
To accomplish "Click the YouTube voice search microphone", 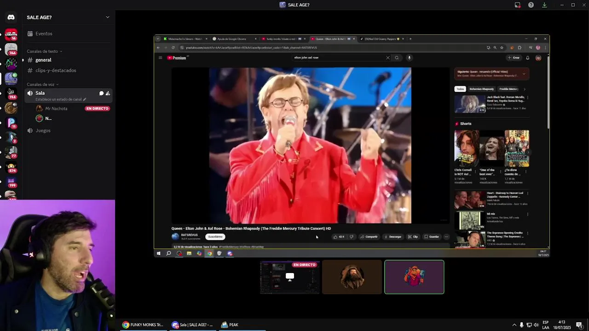I will pyautogui.click(x=409, y=58).
